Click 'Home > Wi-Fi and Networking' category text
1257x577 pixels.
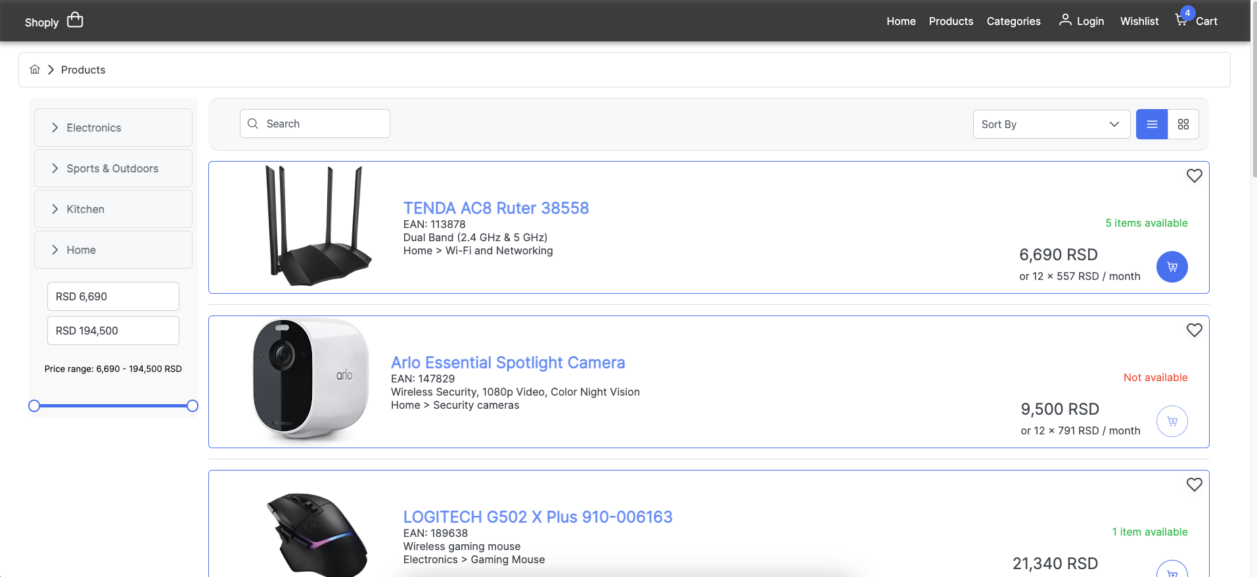tap(478, 250)
